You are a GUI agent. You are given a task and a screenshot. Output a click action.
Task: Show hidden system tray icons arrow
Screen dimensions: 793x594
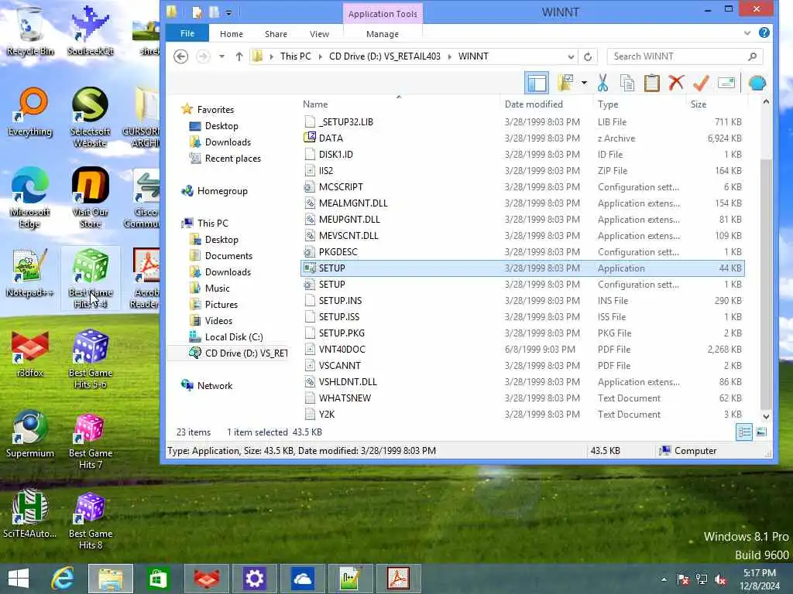coord(664,579)
